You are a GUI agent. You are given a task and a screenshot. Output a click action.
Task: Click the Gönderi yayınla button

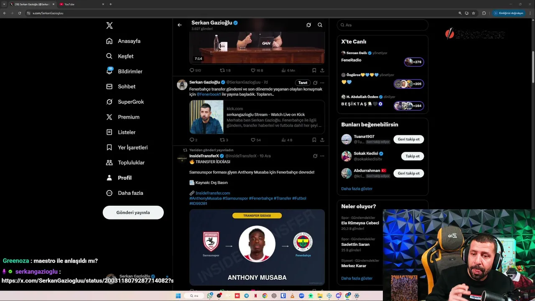click(133, 212)
